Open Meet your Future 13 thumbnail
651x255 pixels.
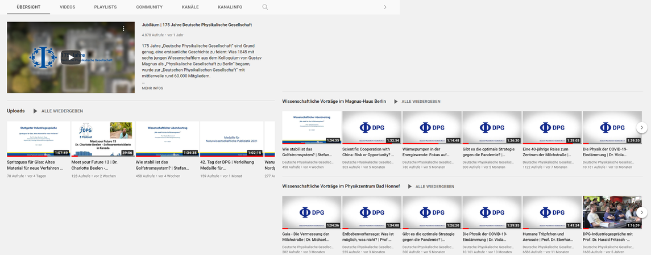point(102,139)
